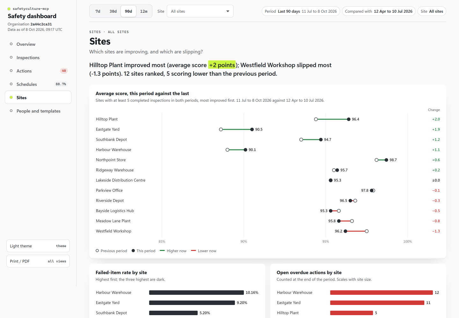The width and height of the screenshot is (459, 318).
Task: Click Eastgate Yard overdue actions bar 11
Action: [x=377, y=303]
